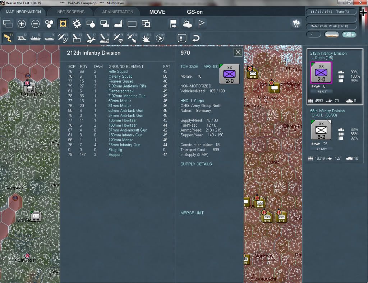Toggle the stacked unit counters display icon

(8, 24)
